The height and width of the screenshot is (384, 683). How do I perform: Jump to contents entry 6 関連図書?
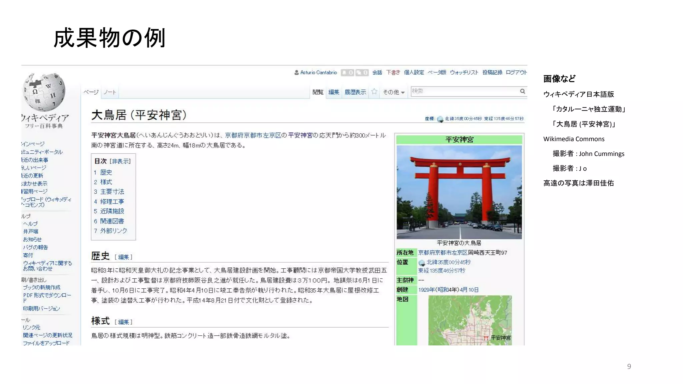[109, 221]
